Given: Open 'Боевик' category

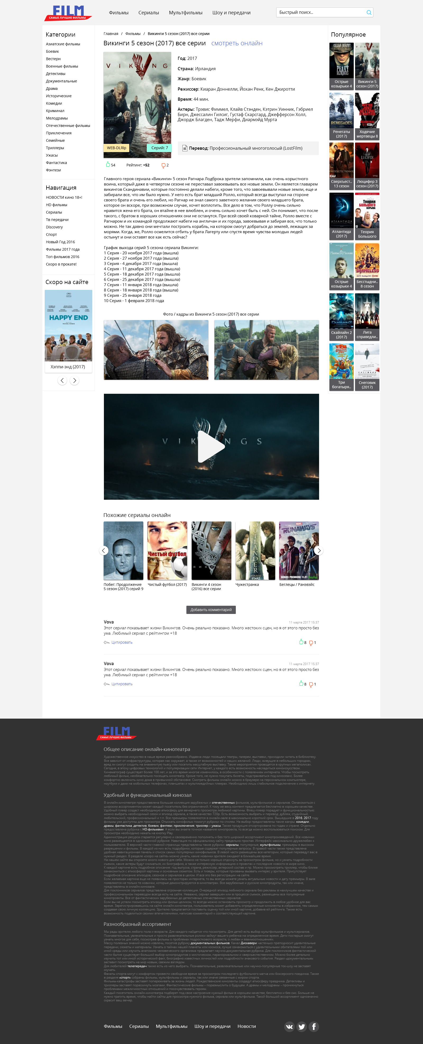Looking at the screenshot, I should coord(53,51).
